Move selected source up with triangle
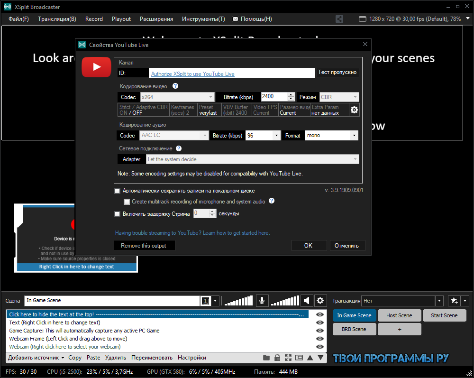This screenshot has width=474, height=378. pos(310,358)
